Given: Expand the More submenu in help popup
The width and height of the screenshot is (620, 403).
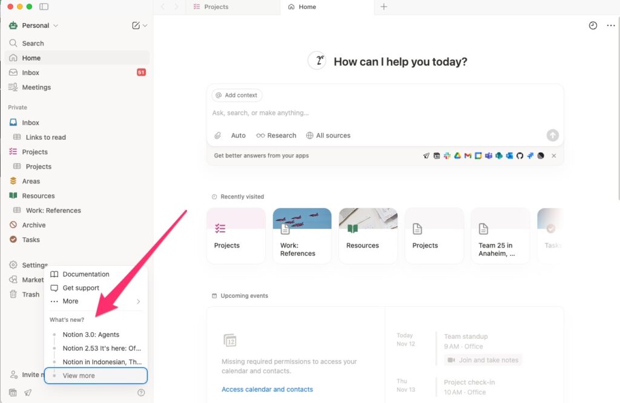Looking at the screenshot, I should [x=96, y=301].
